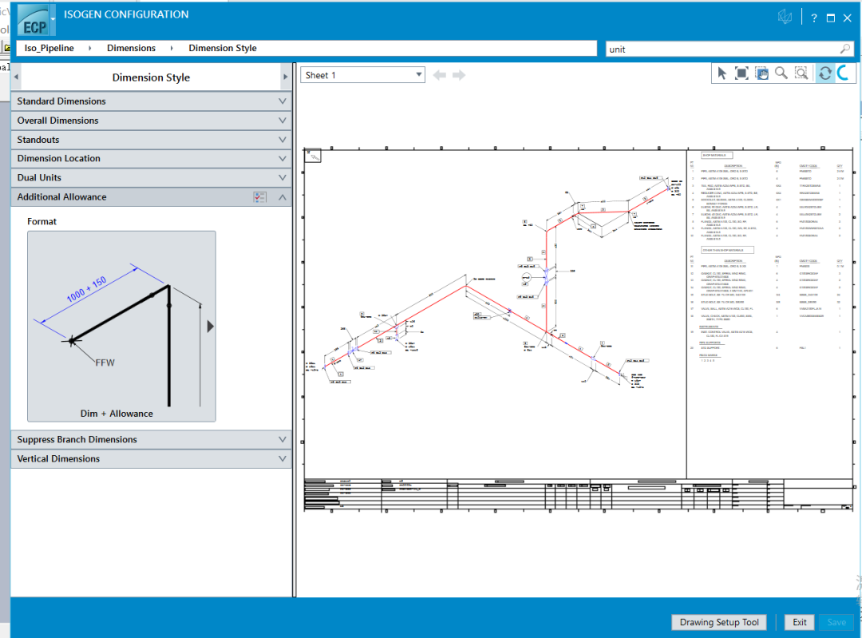Toggle the auto-refresh preview arrows
The width and height of the screenshot is (862, 638).
pos(825,73)
